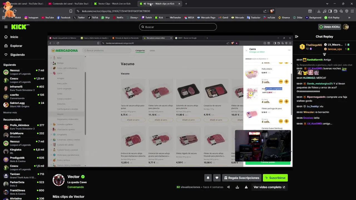Click the browser address bar URL
This screenshot has height=200, width=356.
point(116,11)
